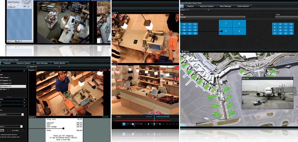Click the Running status on Register 5 receipt

(105, 117)
